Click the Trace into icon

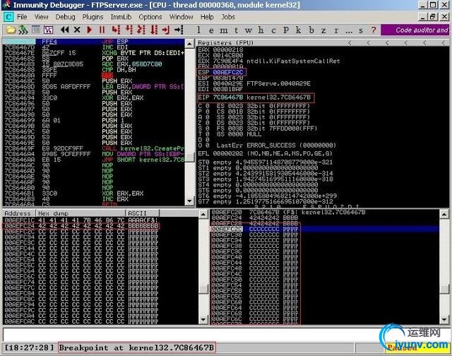point(141,30)
